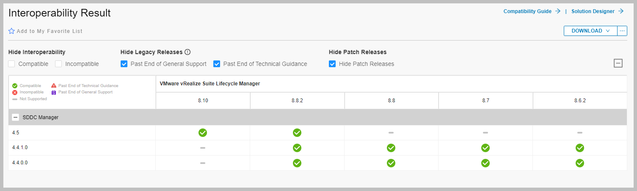
Task: Check the Incompatible hide checkbox
Action: [58, 64]
